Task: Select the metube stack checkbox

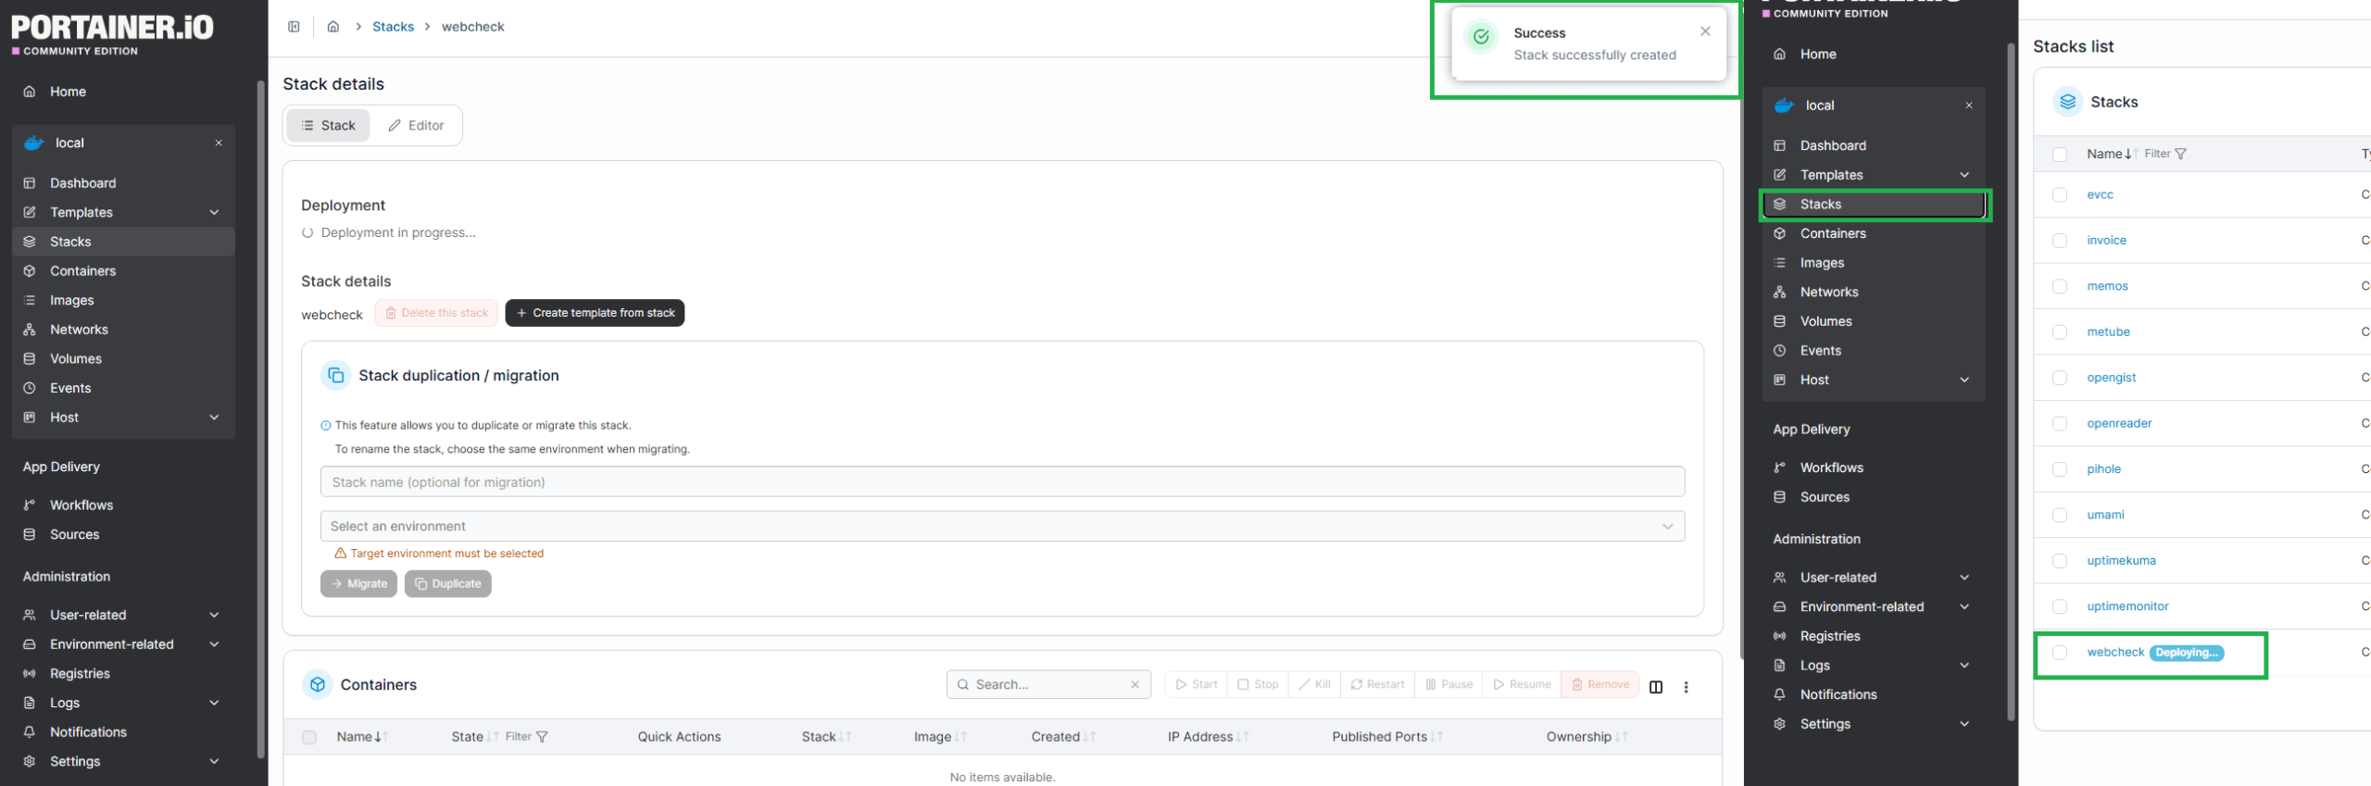Action: pyautogui.click(x=2060, y=331)
